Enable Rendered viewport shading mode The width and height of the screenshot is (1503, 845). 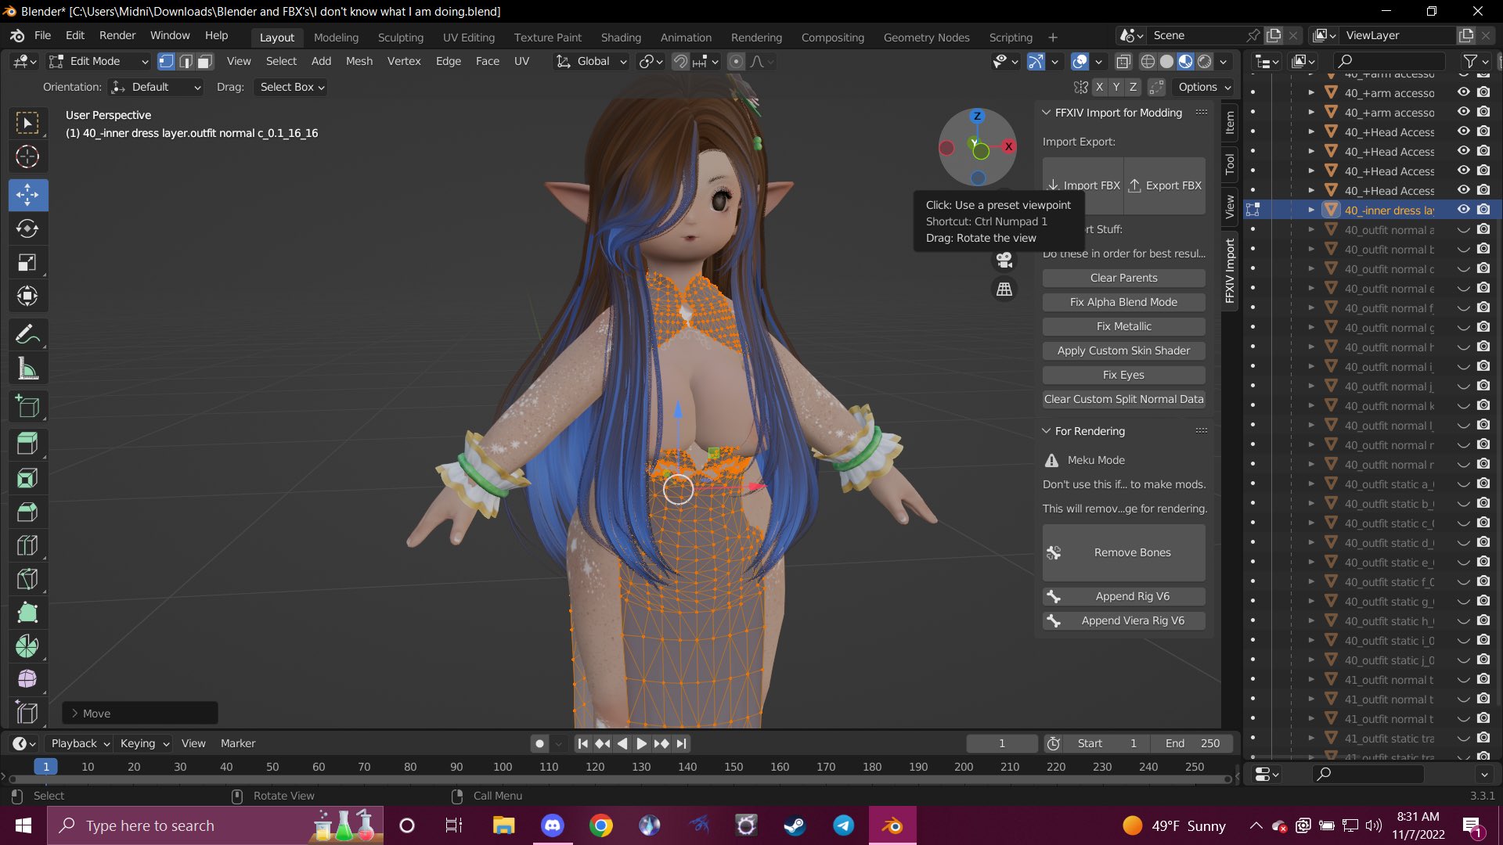point(1206,61)
